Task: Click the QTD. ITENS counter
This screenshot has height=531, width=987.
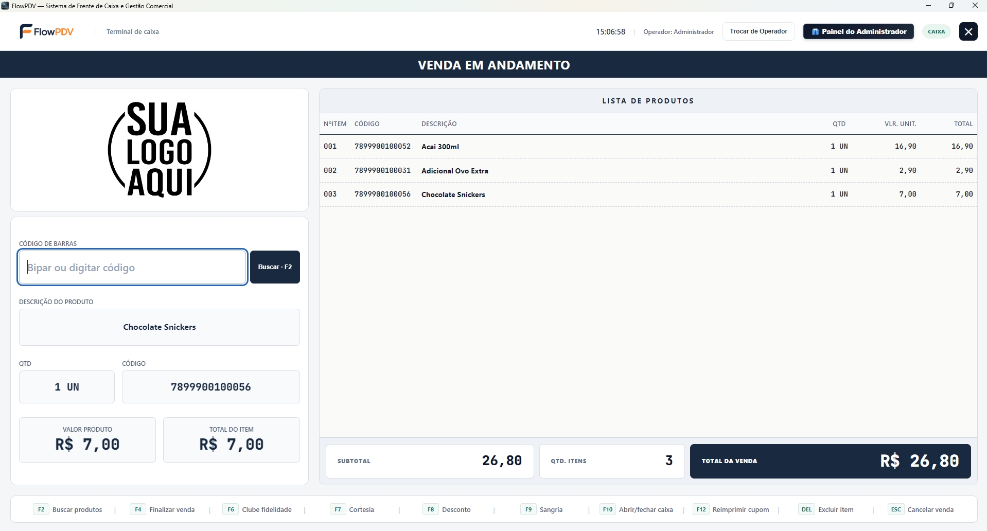Action: [x=612, y=461]
